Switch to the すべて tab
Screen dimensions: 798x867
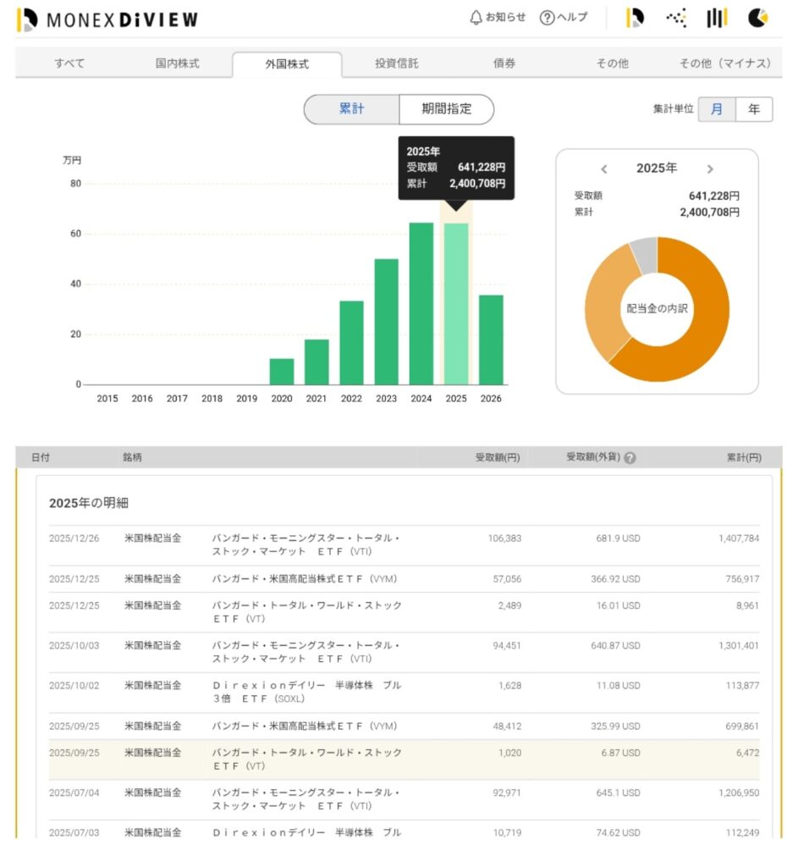[x=69, y=63]
